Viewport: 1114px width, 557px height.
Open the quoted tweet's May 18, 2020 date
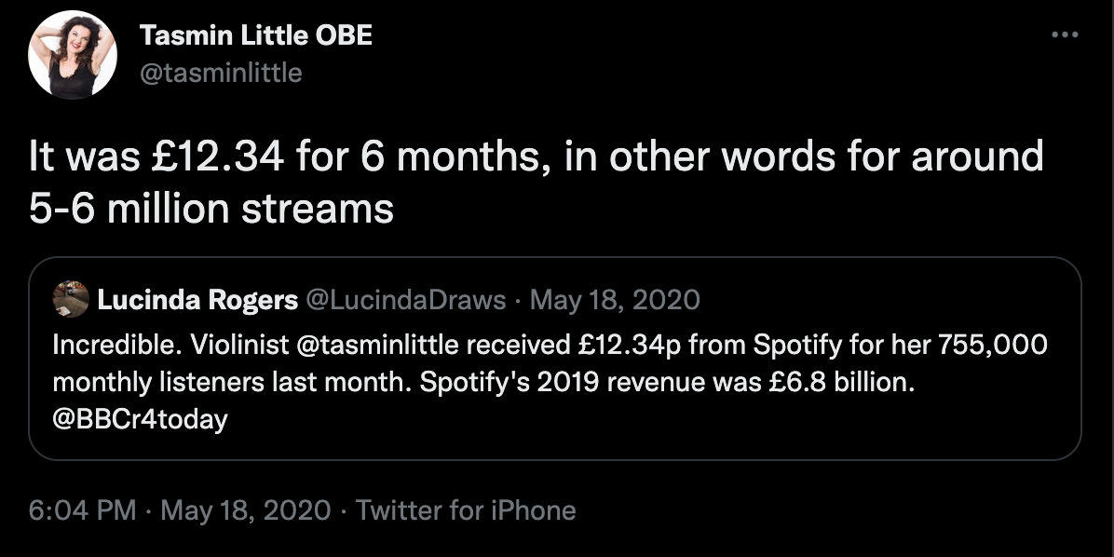[x=615, y=300]
